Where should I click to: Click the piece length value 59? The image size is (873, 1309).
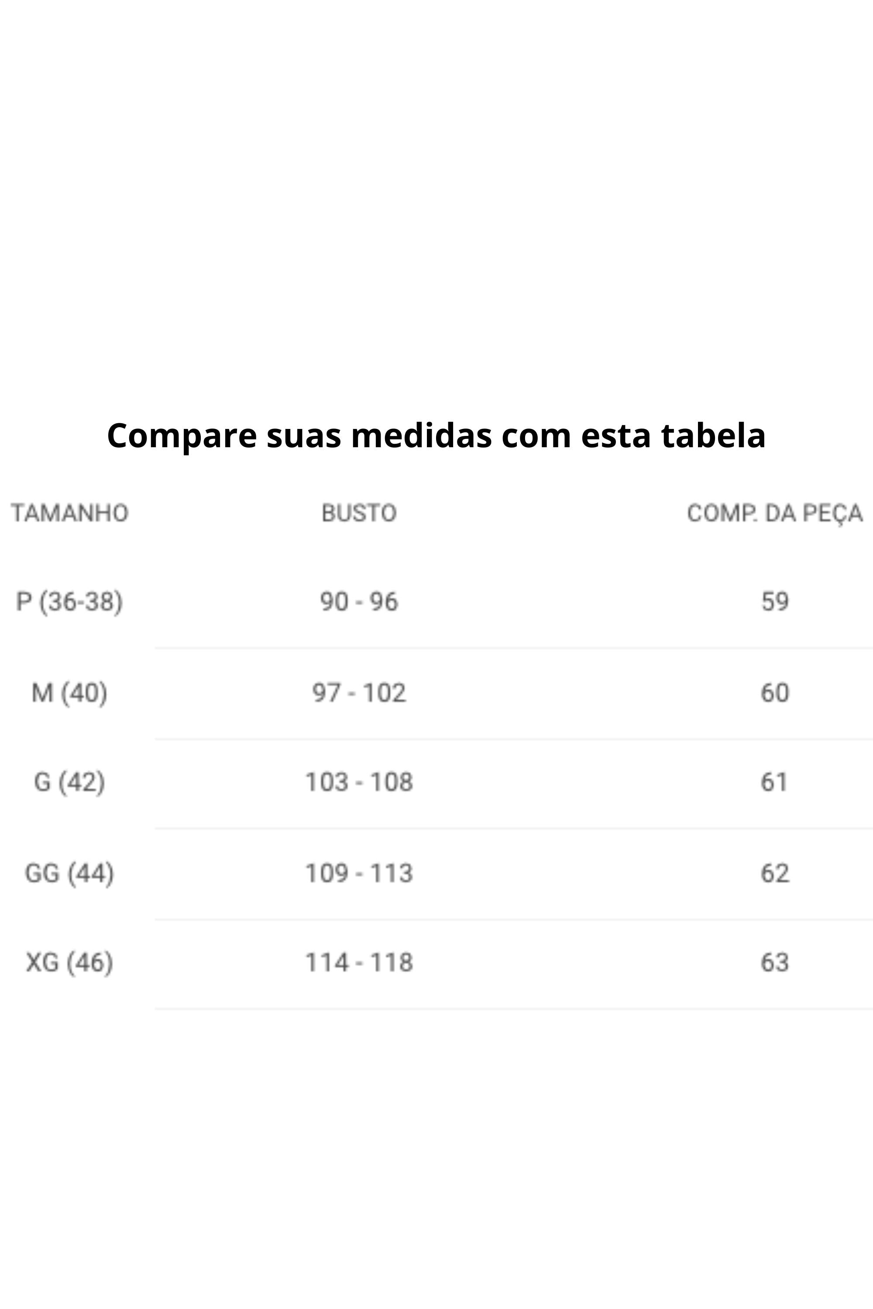(774, 602)
